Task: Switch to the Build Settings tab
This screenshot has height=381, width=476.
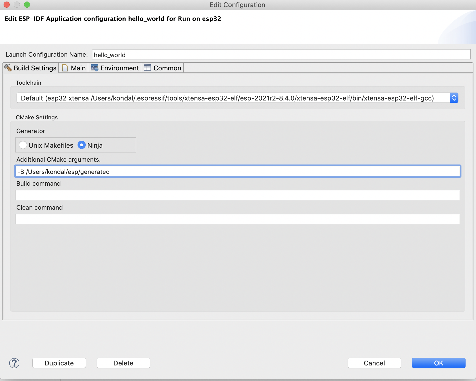Action: [x=30, y=68]
